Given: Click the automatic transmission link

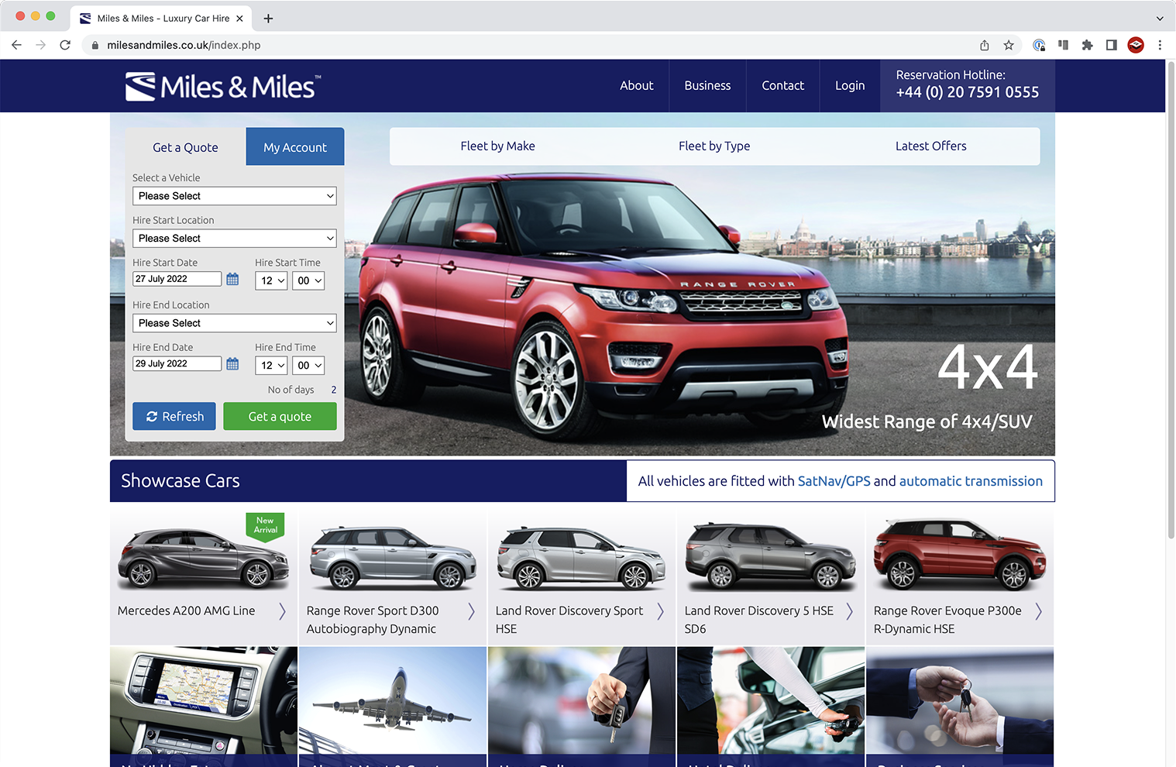Looking at the screenshot, I should click(x=971, y=481).
